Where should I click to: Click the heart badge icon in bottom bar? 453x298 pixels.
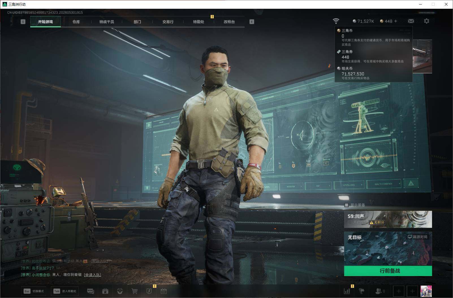click(x=120, y=291)
